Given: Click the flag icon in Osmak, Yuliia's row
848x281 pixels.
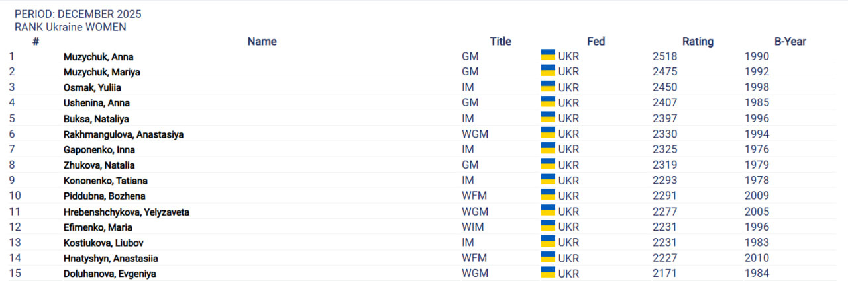Looking at the screenshot, I should click(548, 86).
